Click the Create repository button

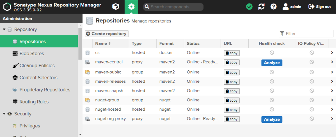(x=107, y=34)
